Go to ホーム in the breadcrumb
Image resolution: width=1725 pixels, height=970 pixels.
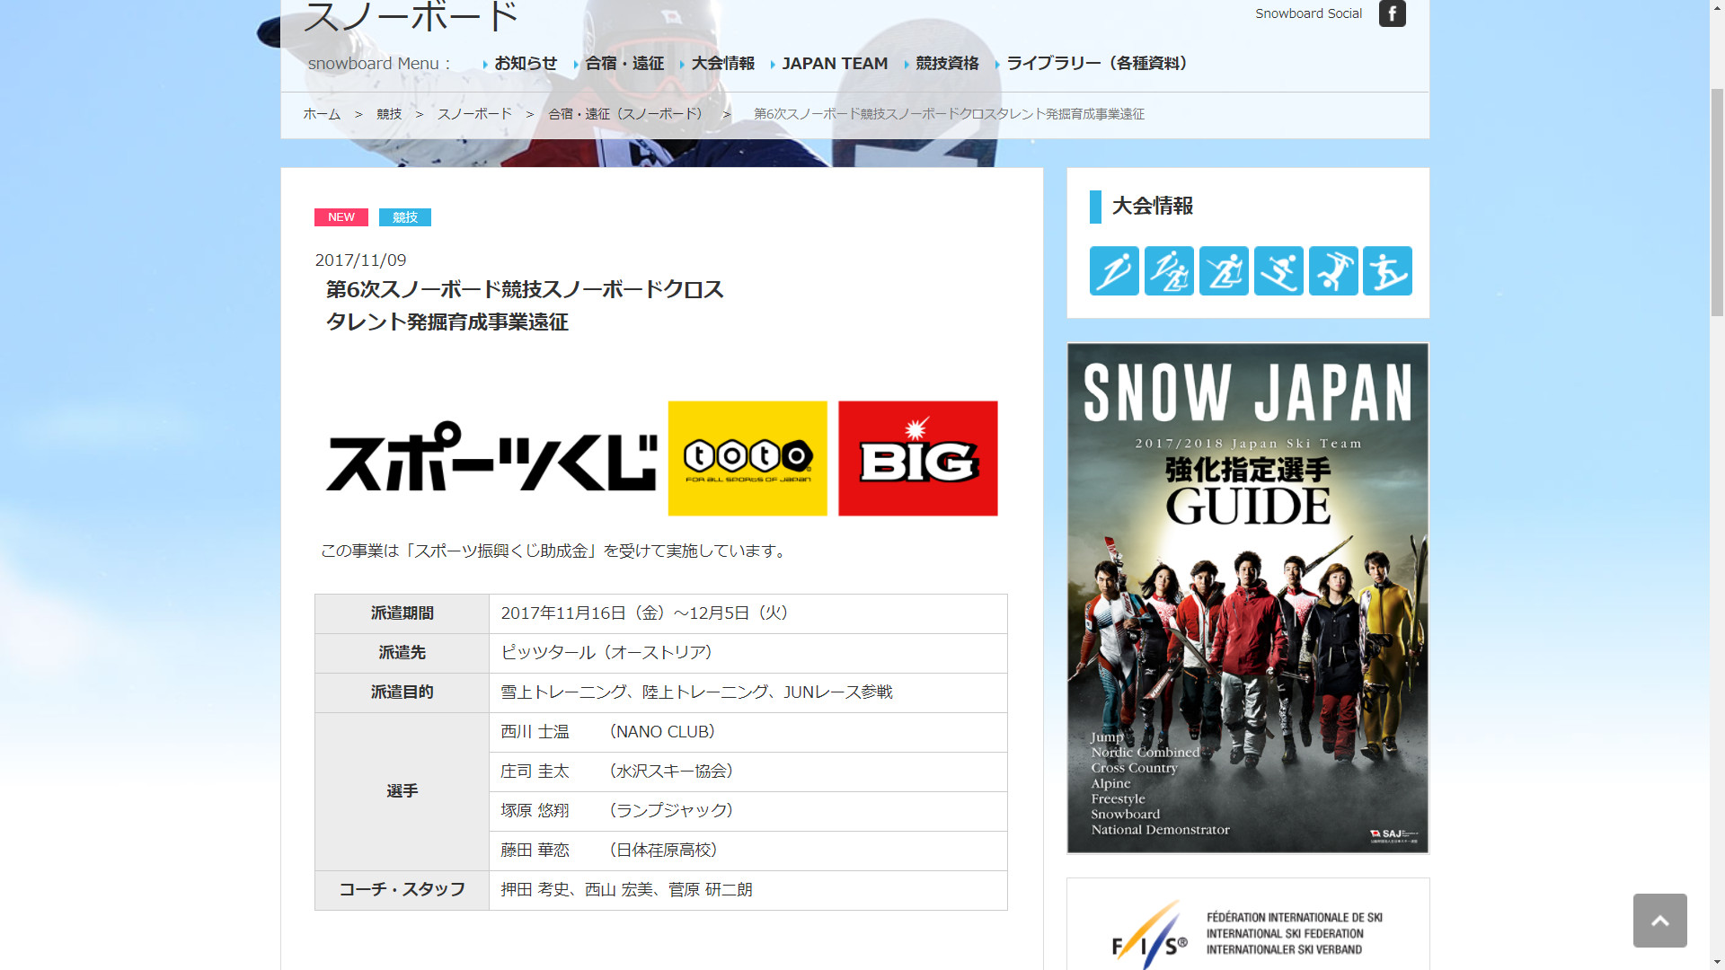coord(322,114)
